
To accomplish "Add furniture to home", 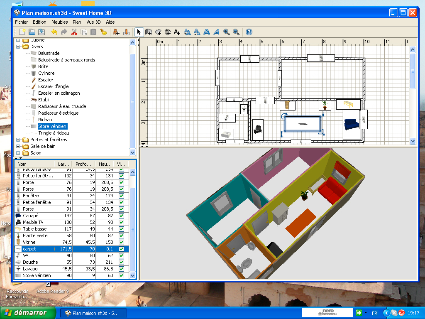I will 116,32.
